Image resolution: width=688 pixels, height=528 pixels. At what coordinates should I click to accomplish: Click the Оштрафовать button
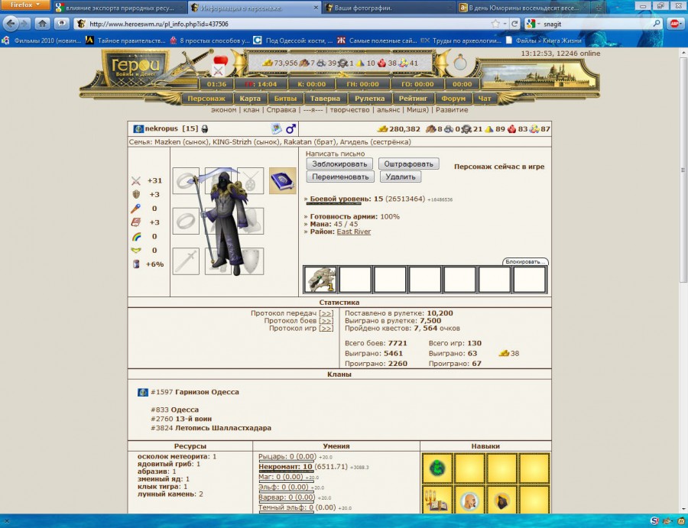[408, 164]
